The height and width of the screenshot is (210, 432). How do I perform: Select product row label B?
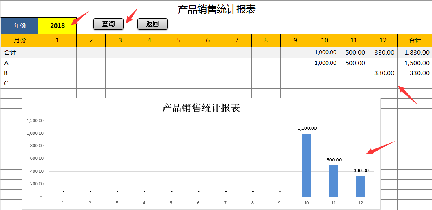point(19,73)
